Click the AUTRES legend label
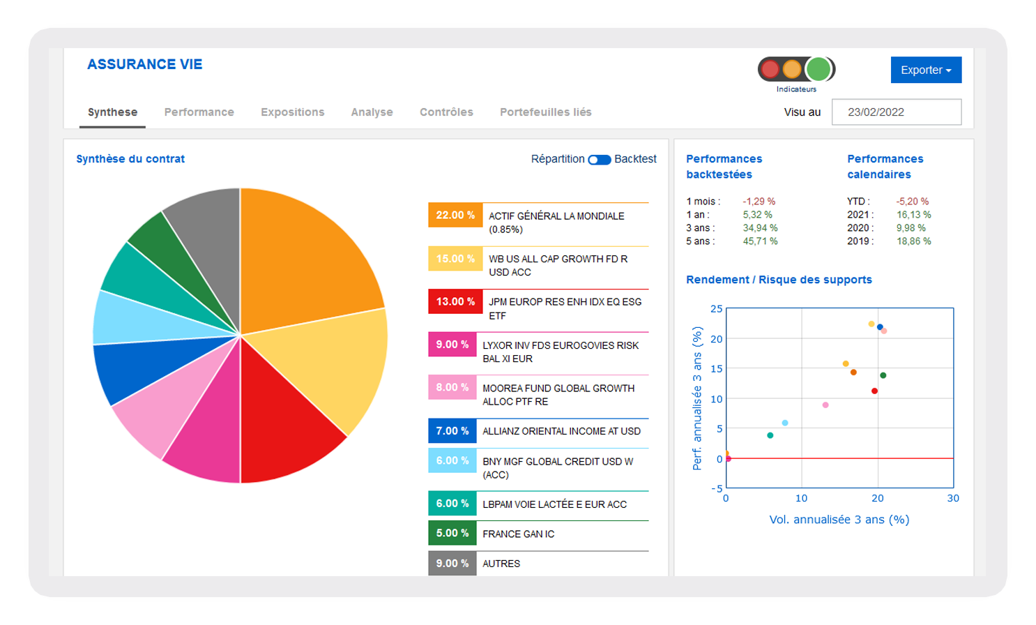This screenshot has width=1036, height=625. coord(501,564)
